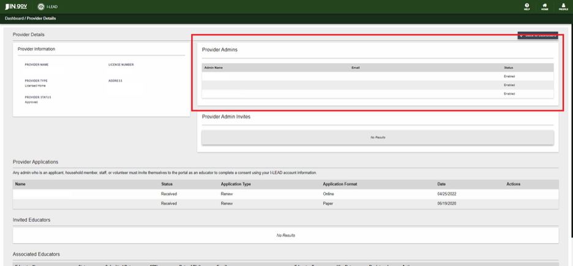Select the first Enabled admin row

[x=378, y=77]
